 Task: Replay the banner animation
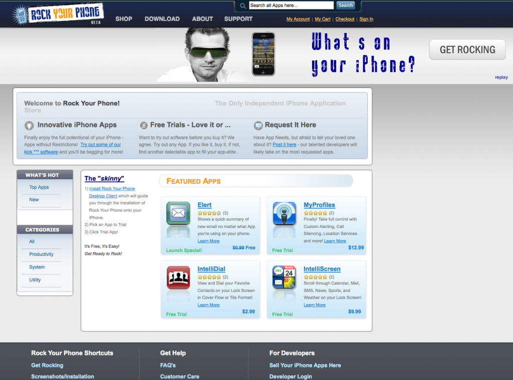[501, 77]
